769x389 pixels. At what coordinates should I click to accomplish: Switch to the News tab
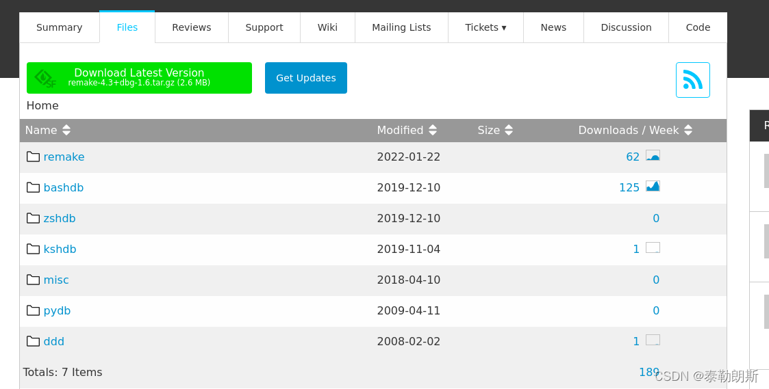(x=554, y=27)
